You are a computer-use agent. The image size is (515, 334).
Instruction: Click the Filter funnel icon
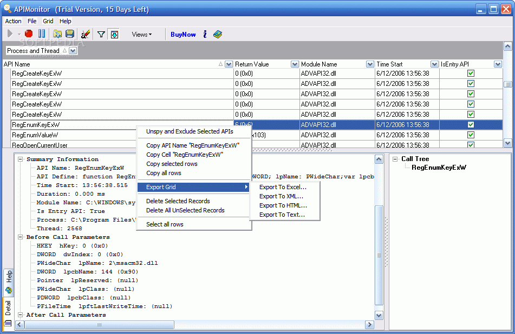tap(101, 34)
